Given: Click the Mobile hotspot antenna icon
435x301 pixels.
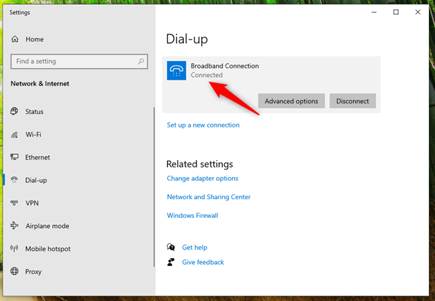Looking at the screenshot, I should pos(14,248).
